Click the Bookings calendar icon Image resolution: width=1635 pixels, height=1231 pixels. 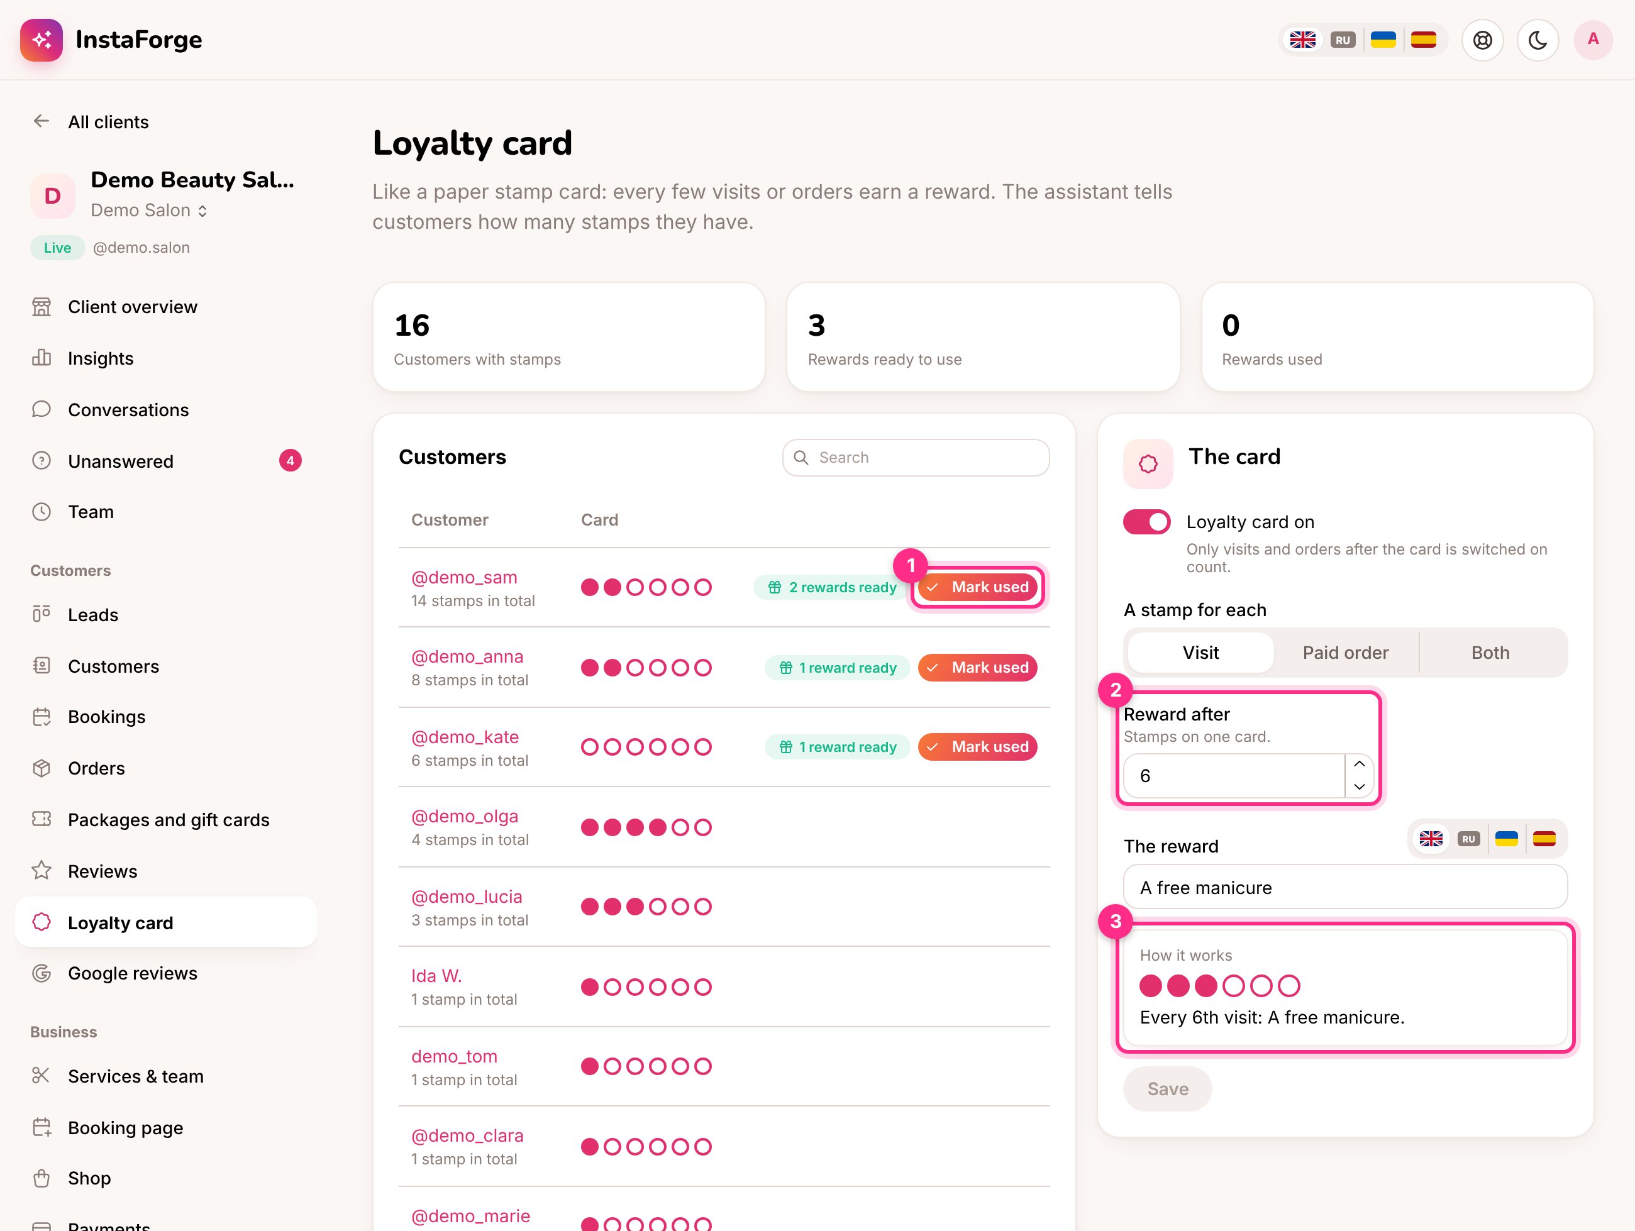(42, 717)
